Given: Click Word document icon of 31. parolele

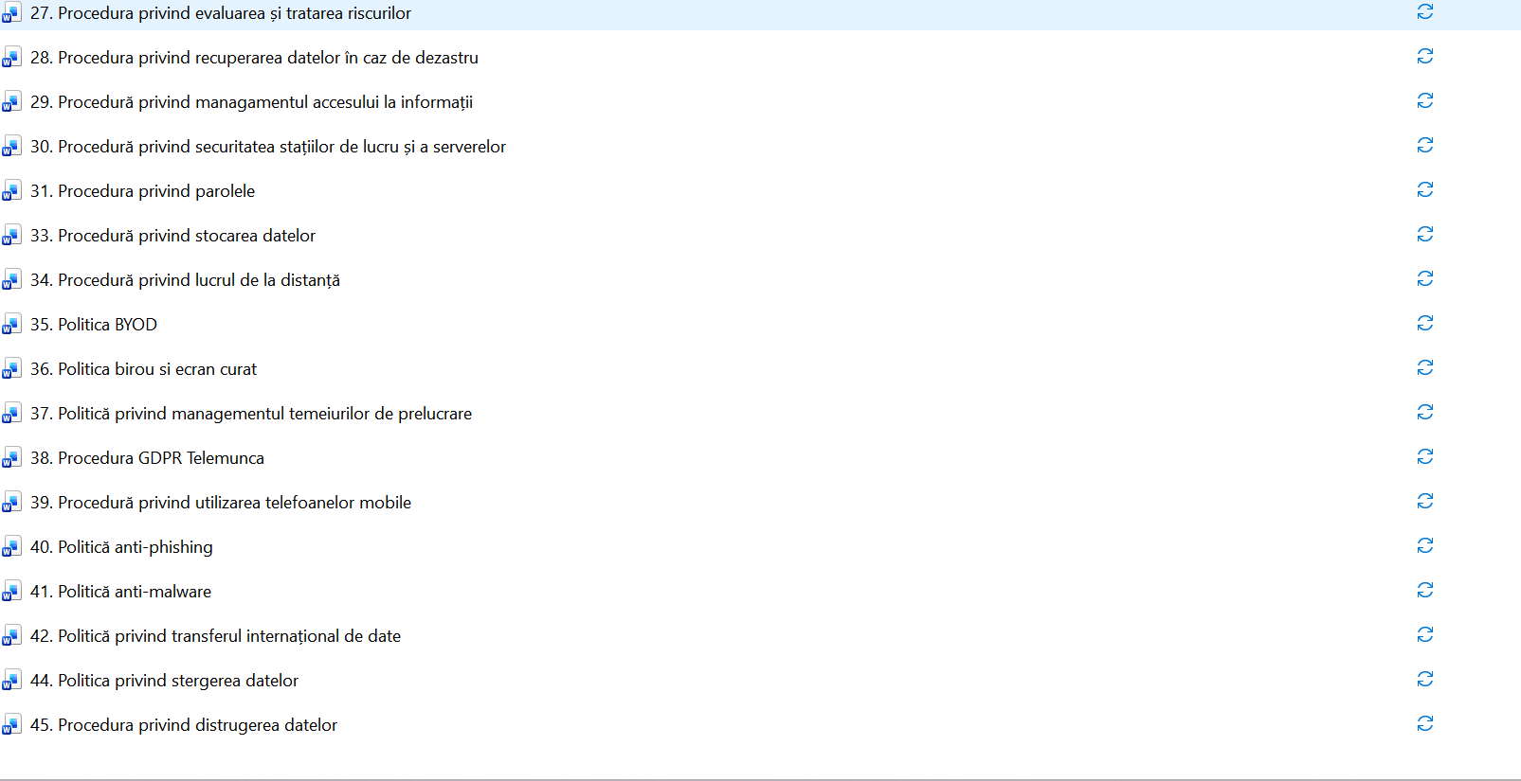Looking at the screenshot, I should (x=11, y=191).
